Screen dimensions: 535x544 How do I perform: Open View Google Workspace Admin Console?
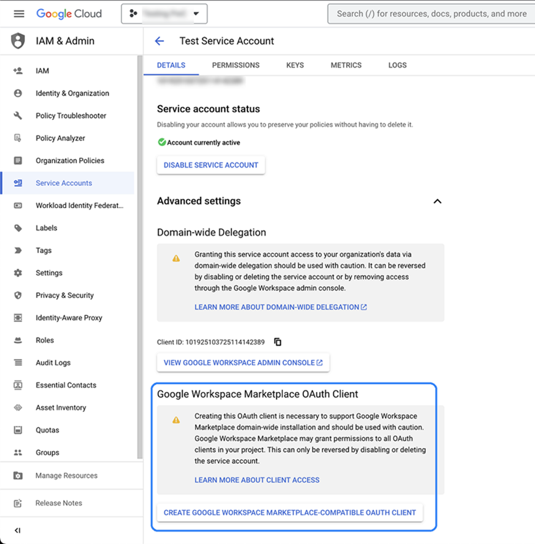(x=243, y=362)
